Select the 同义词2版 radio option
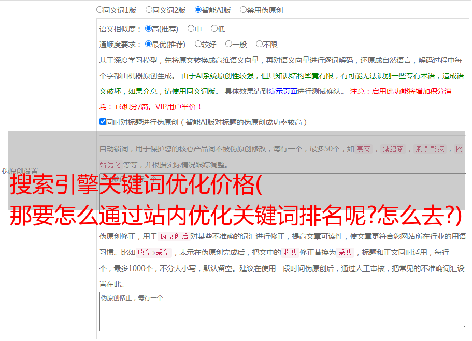The height and width of the screenshot is (341, 472). point(149,10)
